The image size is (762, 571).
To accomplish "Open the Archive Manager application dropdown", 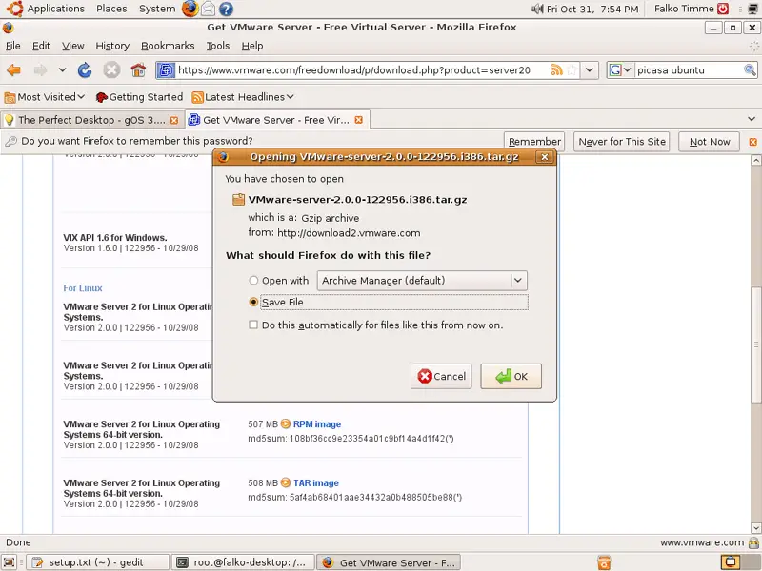I will coord(422,281).
